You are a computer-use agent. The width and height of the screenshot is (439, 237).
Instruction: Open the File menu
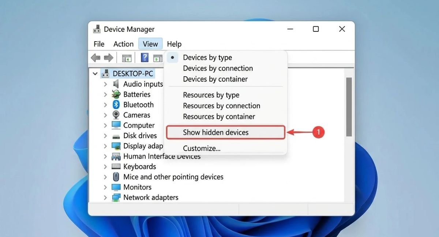click(99, 44)
